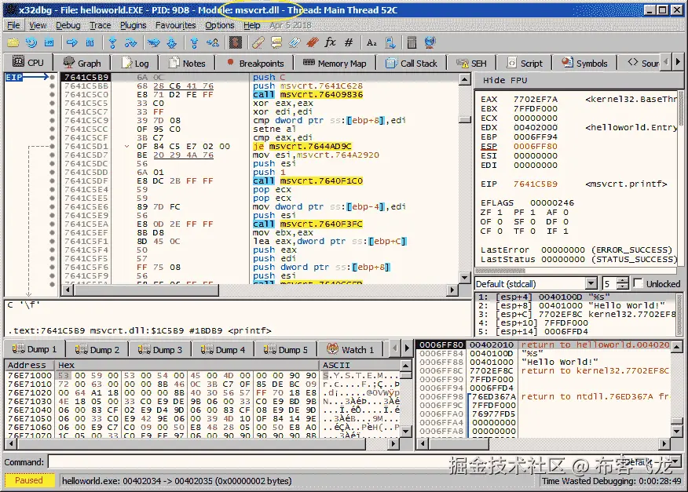This screenshot has height=492, width=688.
Task: Toggle the Hide FPU button
Action: coord(505,80)
